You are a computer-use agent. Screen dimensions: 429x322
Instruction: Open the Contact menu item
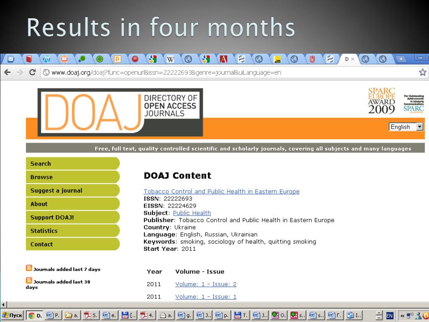73,244
